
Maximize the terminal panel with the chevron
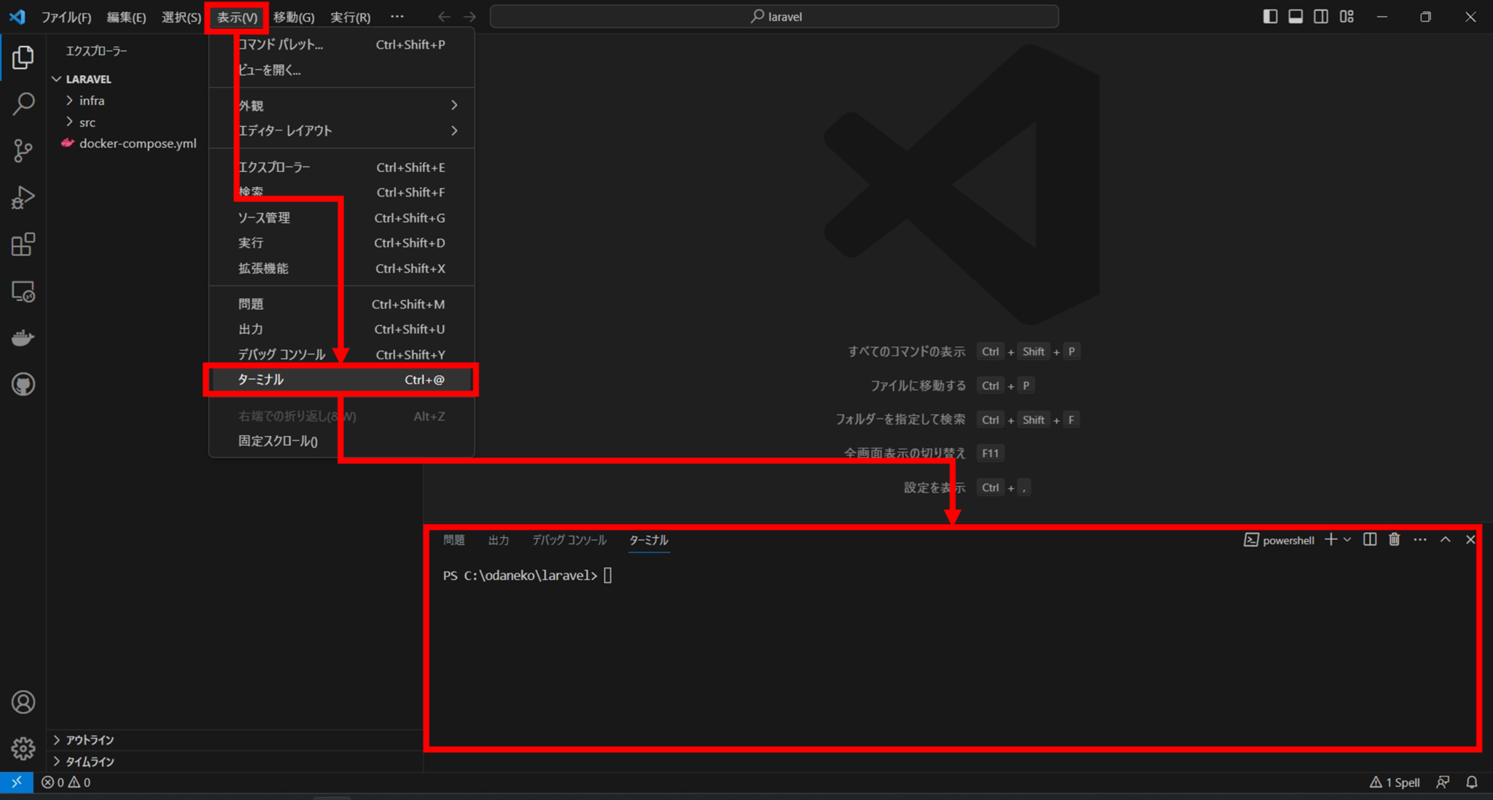[x=1445, y=539]
